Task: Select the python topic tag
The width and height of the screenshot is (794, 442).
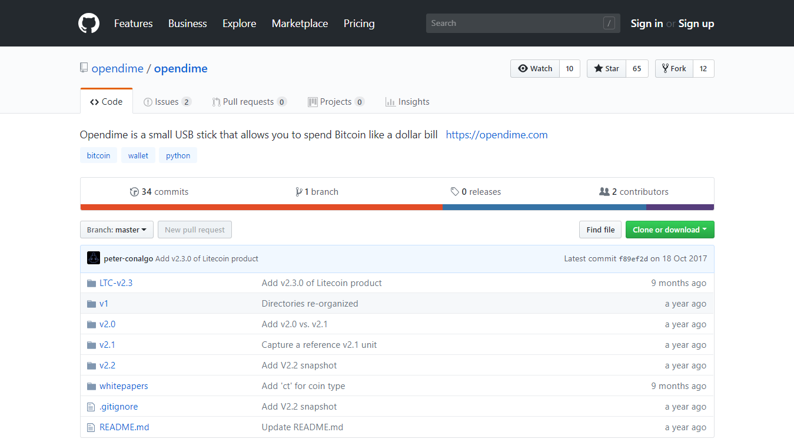Action: pos(178,155)
